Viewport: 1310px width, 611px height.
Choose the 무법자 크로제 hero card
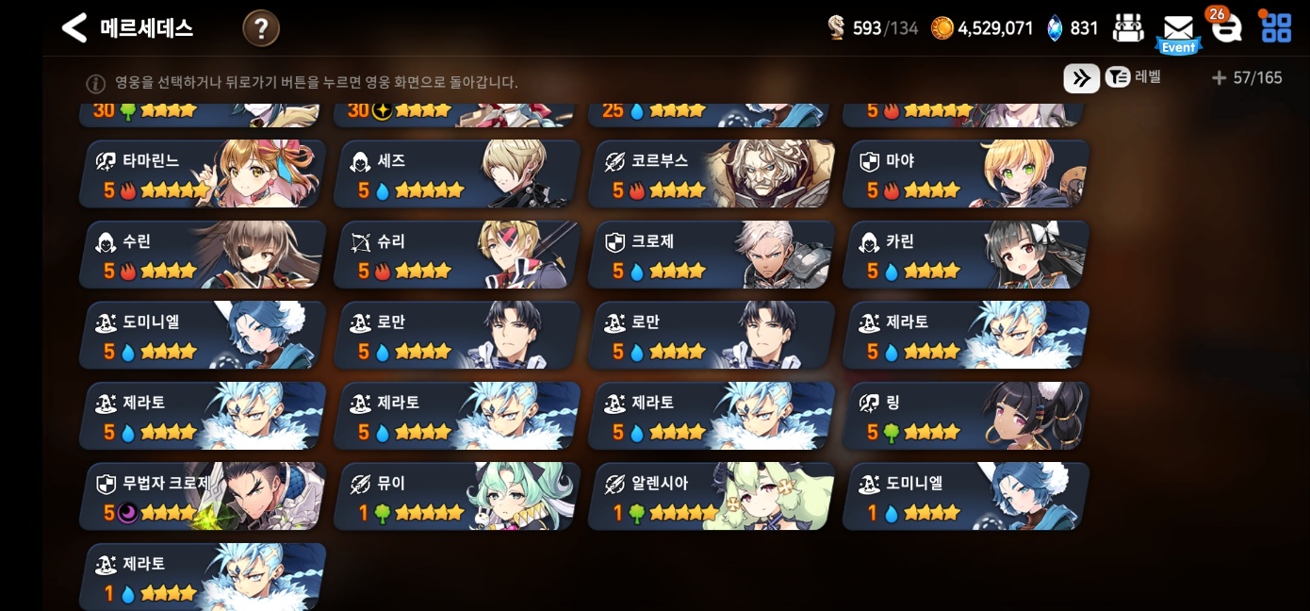point(203,496)
